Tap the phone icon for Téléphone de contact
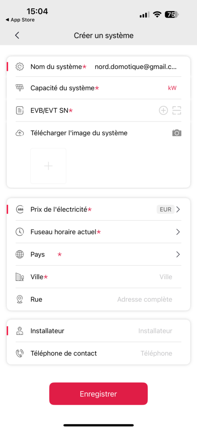The image size is (197, 430). tap(20, 353)
